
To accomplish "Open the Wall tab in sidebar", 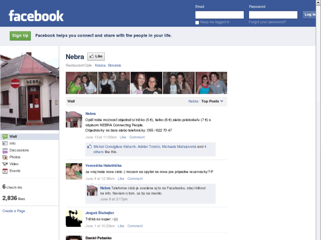I will [x=30, y=137].
